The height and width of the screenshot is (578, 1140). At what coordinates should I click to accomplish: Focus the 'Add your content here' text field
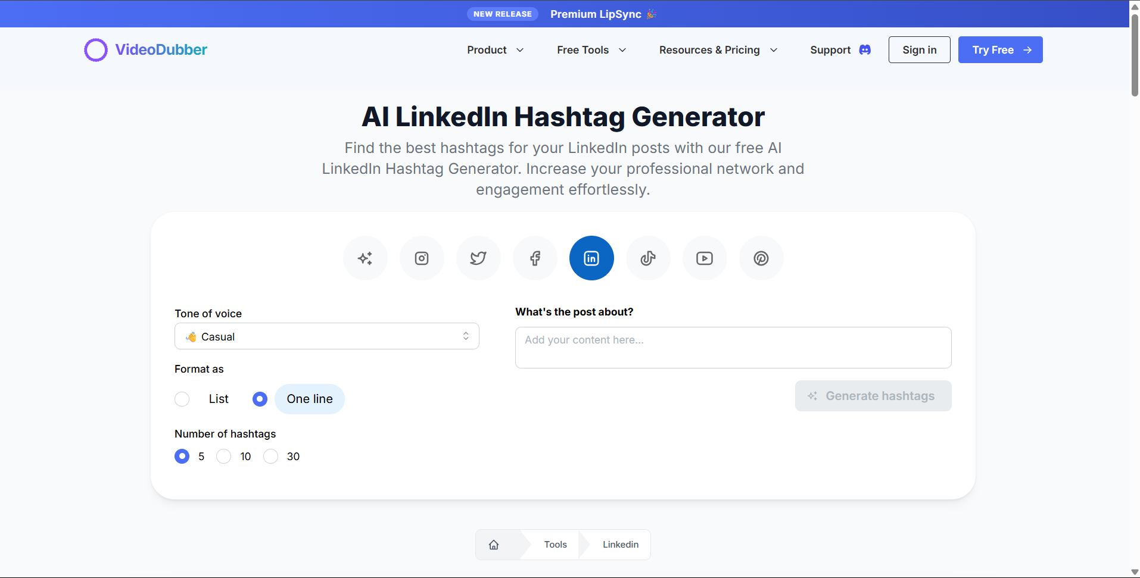point(733,348)
